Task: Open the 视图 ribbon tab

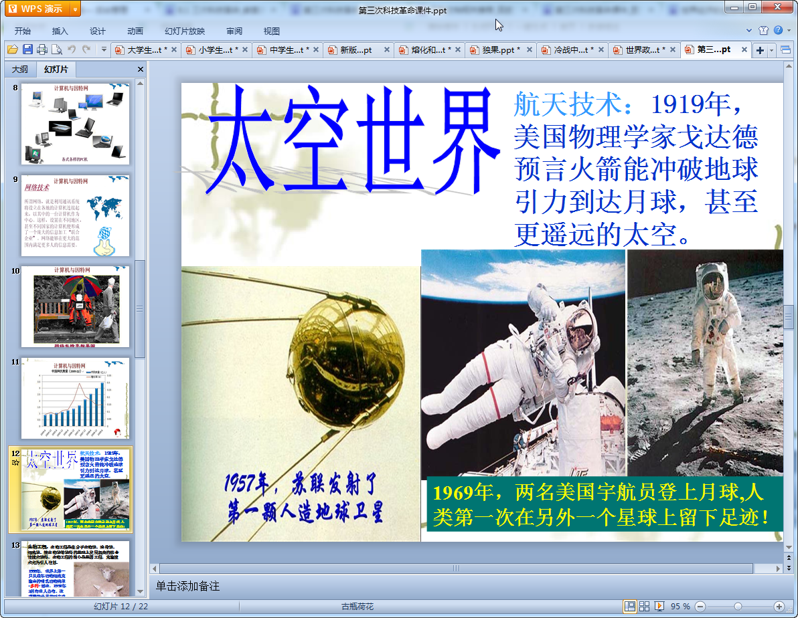Action: tap(272, 31)
